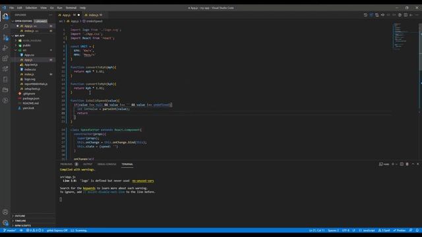This screenshot has height=237, width=422.
Task: Open App.css in the src folder
Action: pyautogui.click(x=29, y=55)
